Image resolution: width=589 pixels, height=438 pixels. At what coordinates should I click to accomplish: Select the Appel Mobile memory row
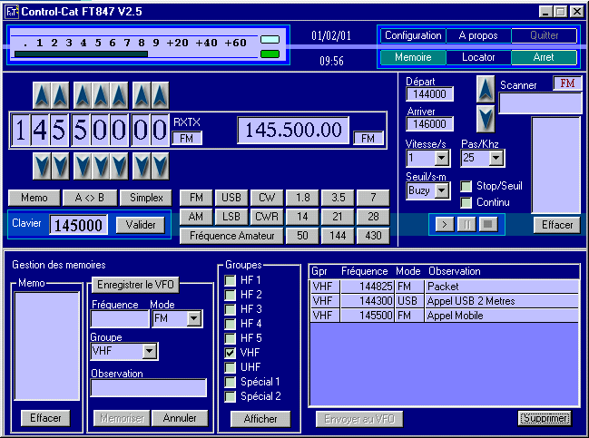tap(444, 316)
